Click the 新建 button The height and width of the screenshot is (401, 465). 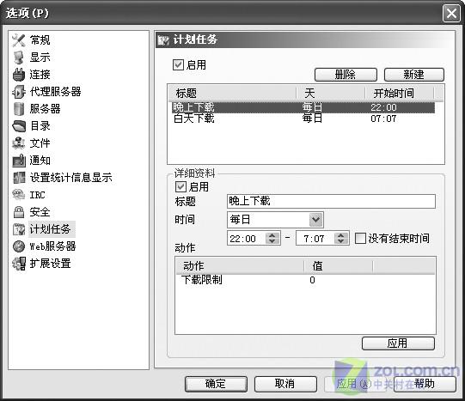click(414, 75)
